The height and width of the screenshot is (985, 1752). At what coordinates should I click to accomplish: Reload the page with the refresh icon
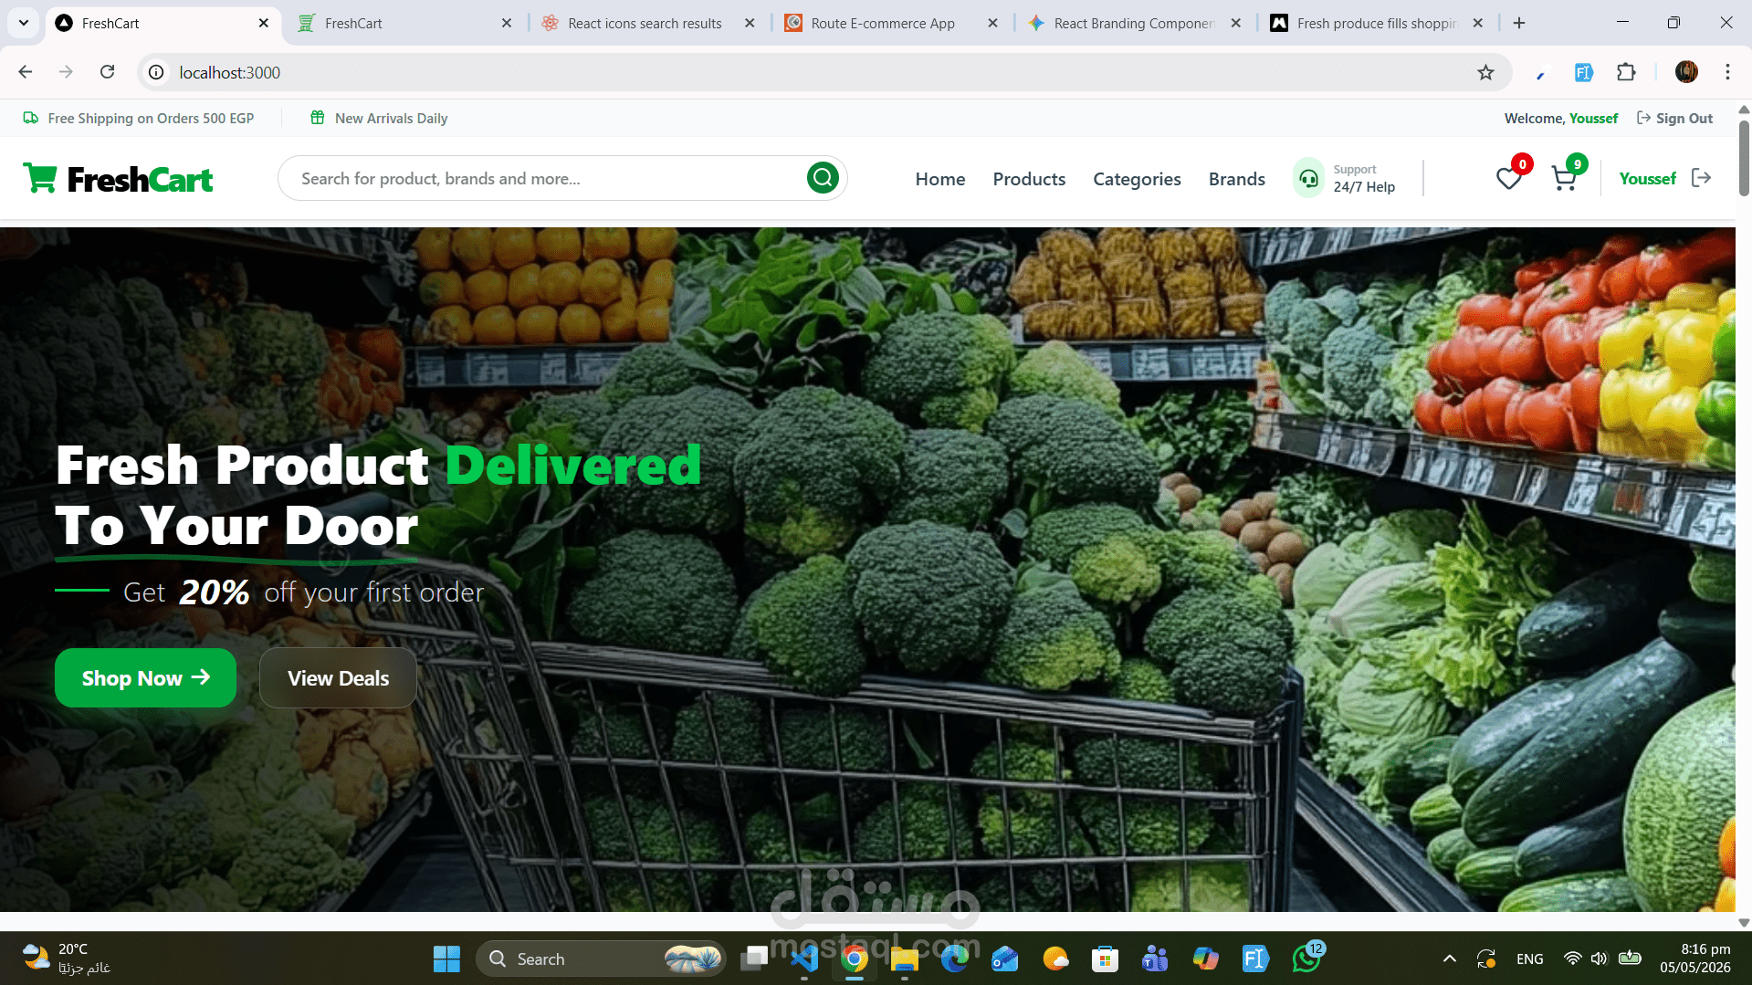point(107,72)
